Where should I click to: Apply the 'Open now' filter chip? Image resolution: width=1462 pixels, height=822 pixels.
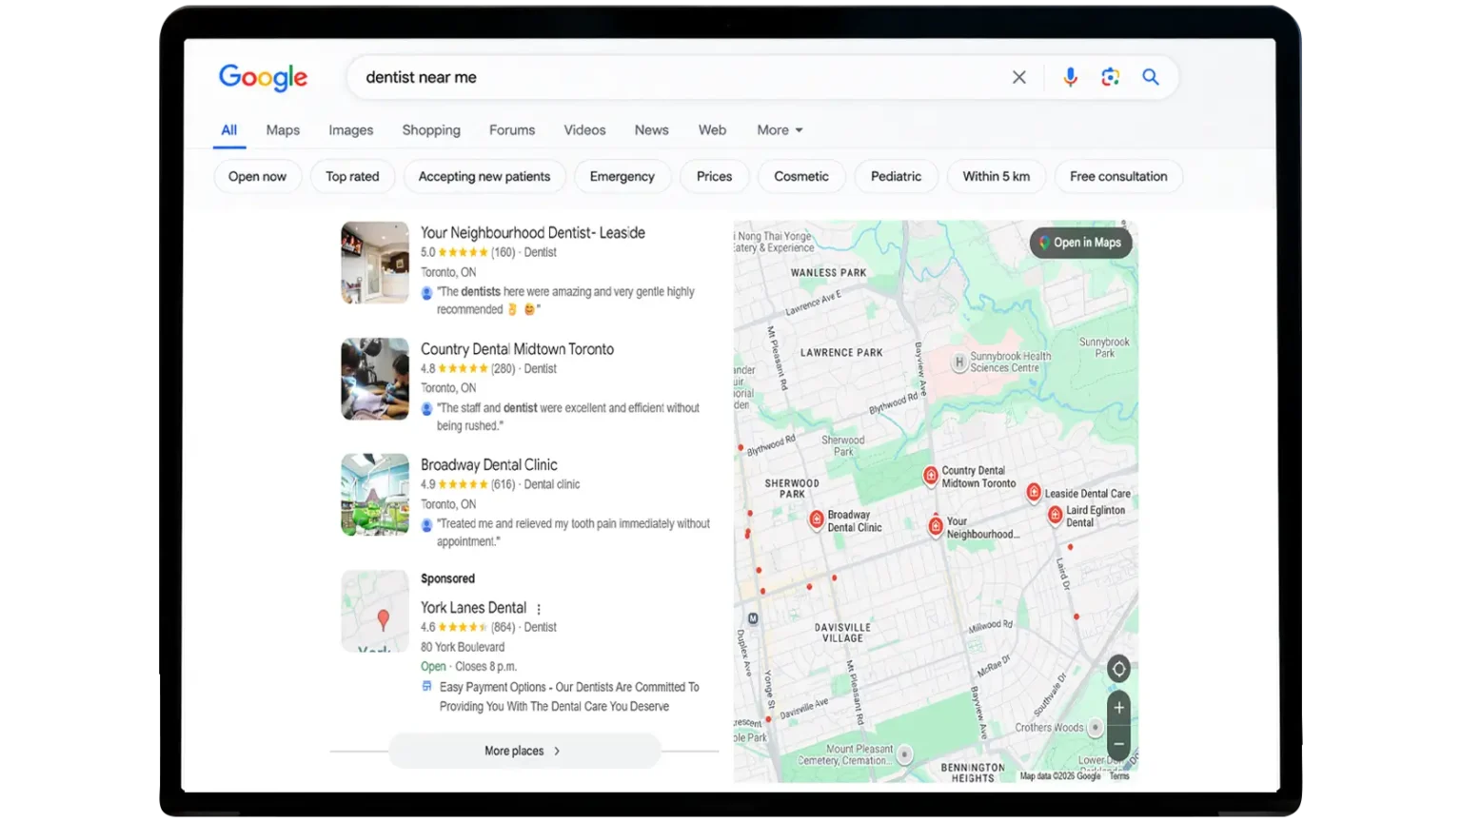pos(257,176)
